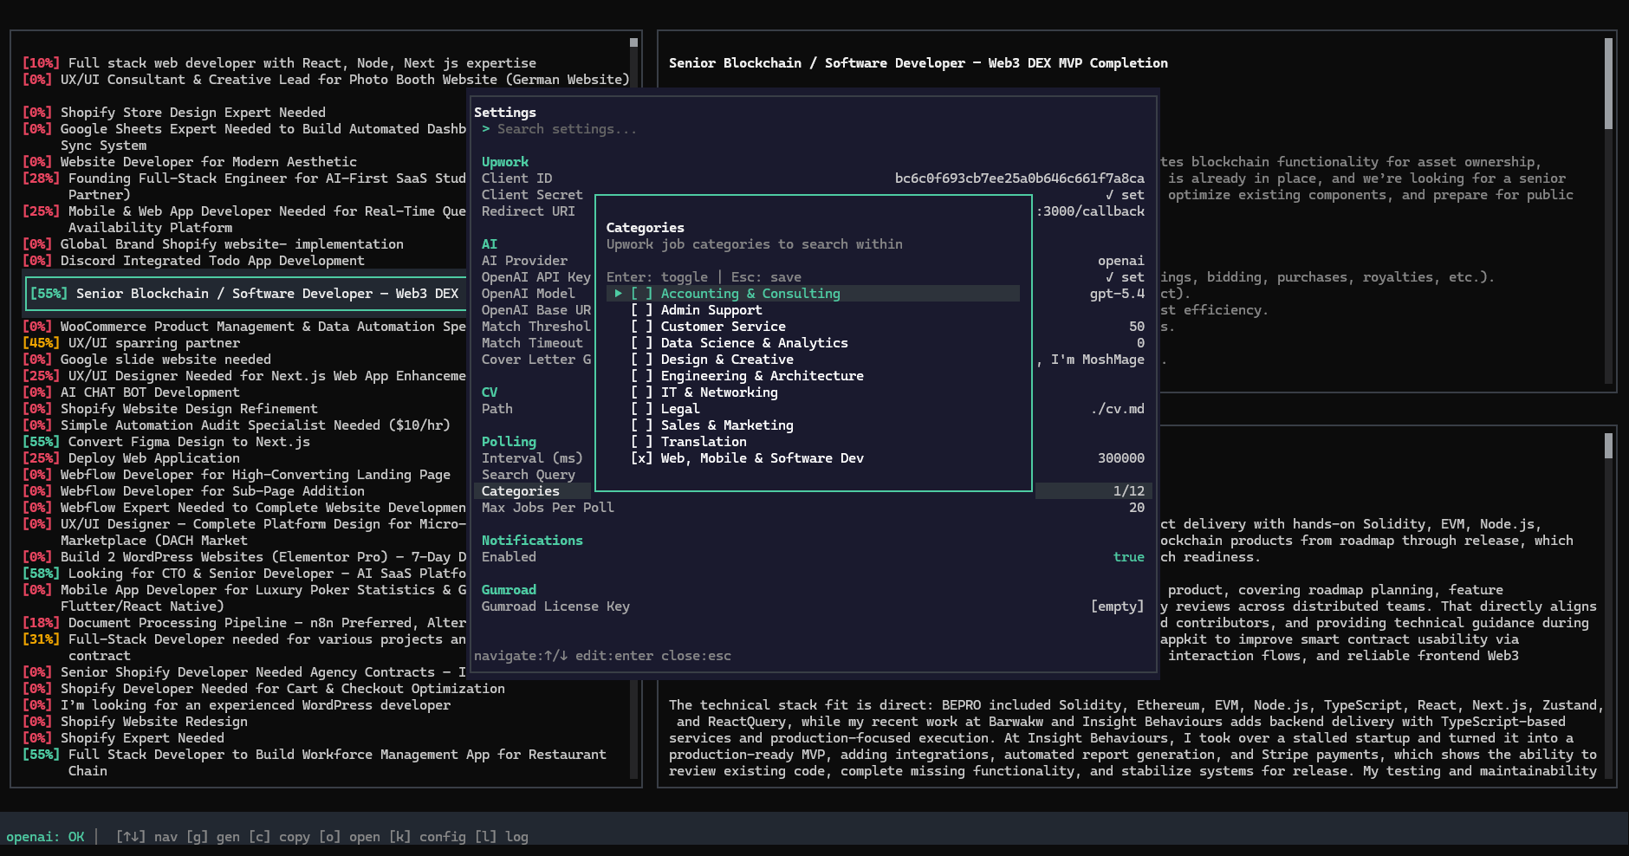Check the Design & Creative category box

(641, 360)
